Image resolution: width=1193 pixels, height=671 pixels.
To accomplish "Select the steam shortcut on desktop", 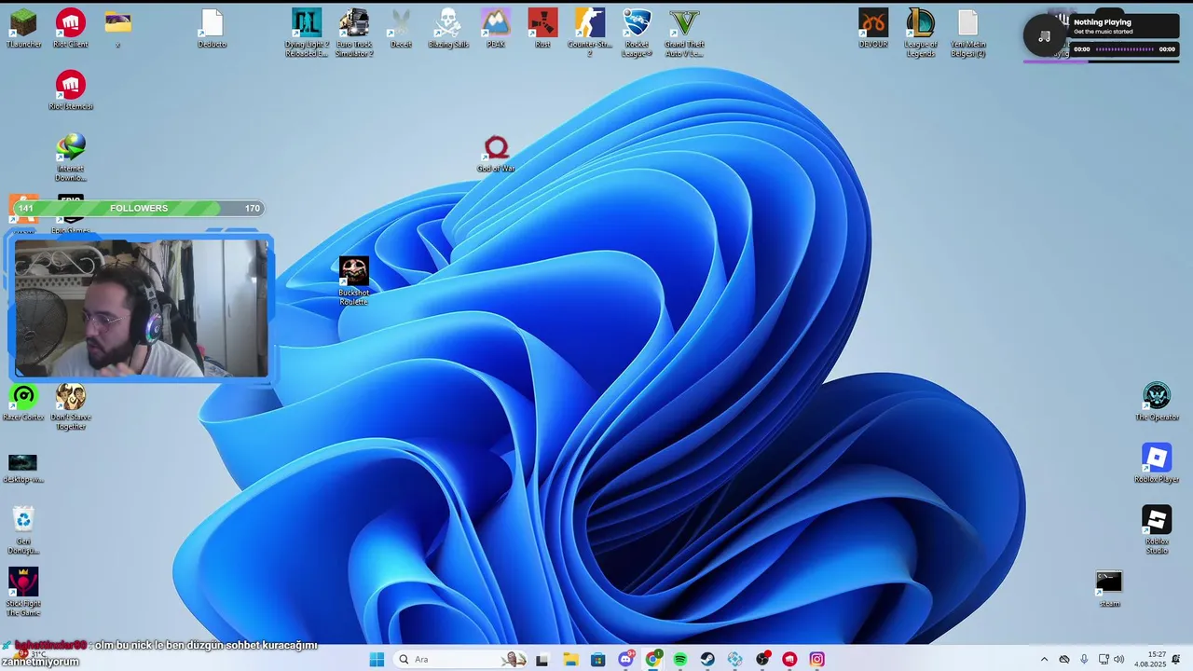I will pos(1109,589).
